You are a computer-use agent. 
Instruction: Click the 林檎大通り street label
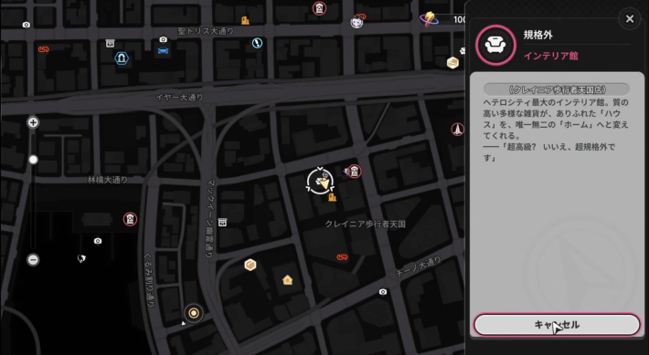point(108,180)
